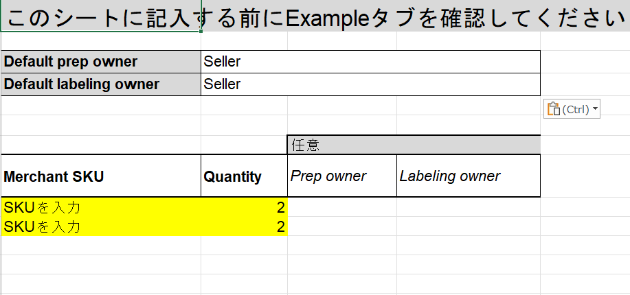Select the Prep owner header cell

342,176
